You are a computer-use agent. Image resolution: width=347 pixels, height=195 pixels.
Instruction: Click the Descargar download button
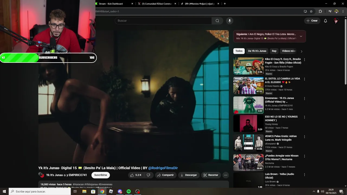[188, 175]
